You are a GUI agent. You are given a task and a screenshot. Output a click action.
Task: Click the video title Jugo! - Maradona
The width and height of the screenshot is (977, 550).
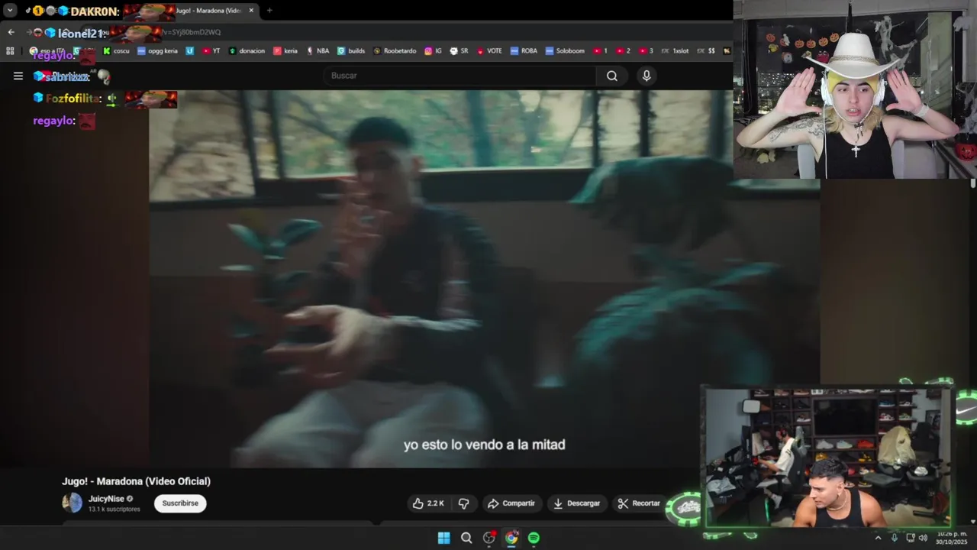coord(136,481)
